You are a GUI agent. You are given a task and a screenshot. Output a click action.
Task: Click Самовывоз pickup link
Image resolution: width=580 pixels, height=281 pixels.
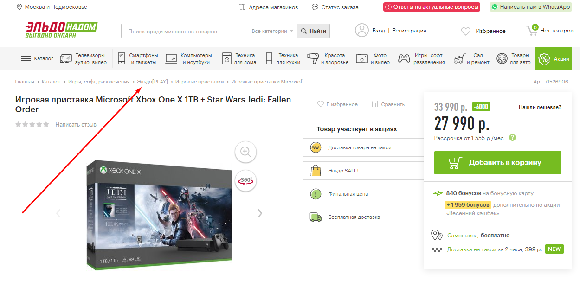(x=463, y=236)
